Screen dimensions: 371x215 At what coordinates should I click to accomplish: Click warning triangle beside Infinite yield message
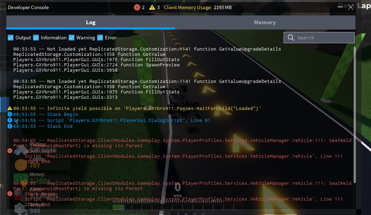click(x=10, y=109)
